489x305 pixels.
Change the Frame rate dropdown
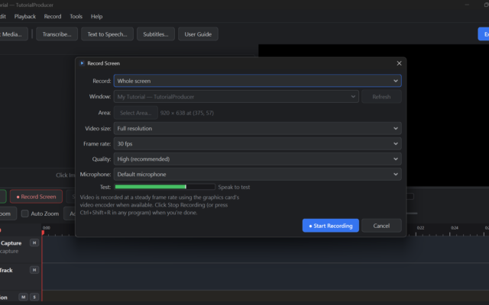(x=257, y=144)
